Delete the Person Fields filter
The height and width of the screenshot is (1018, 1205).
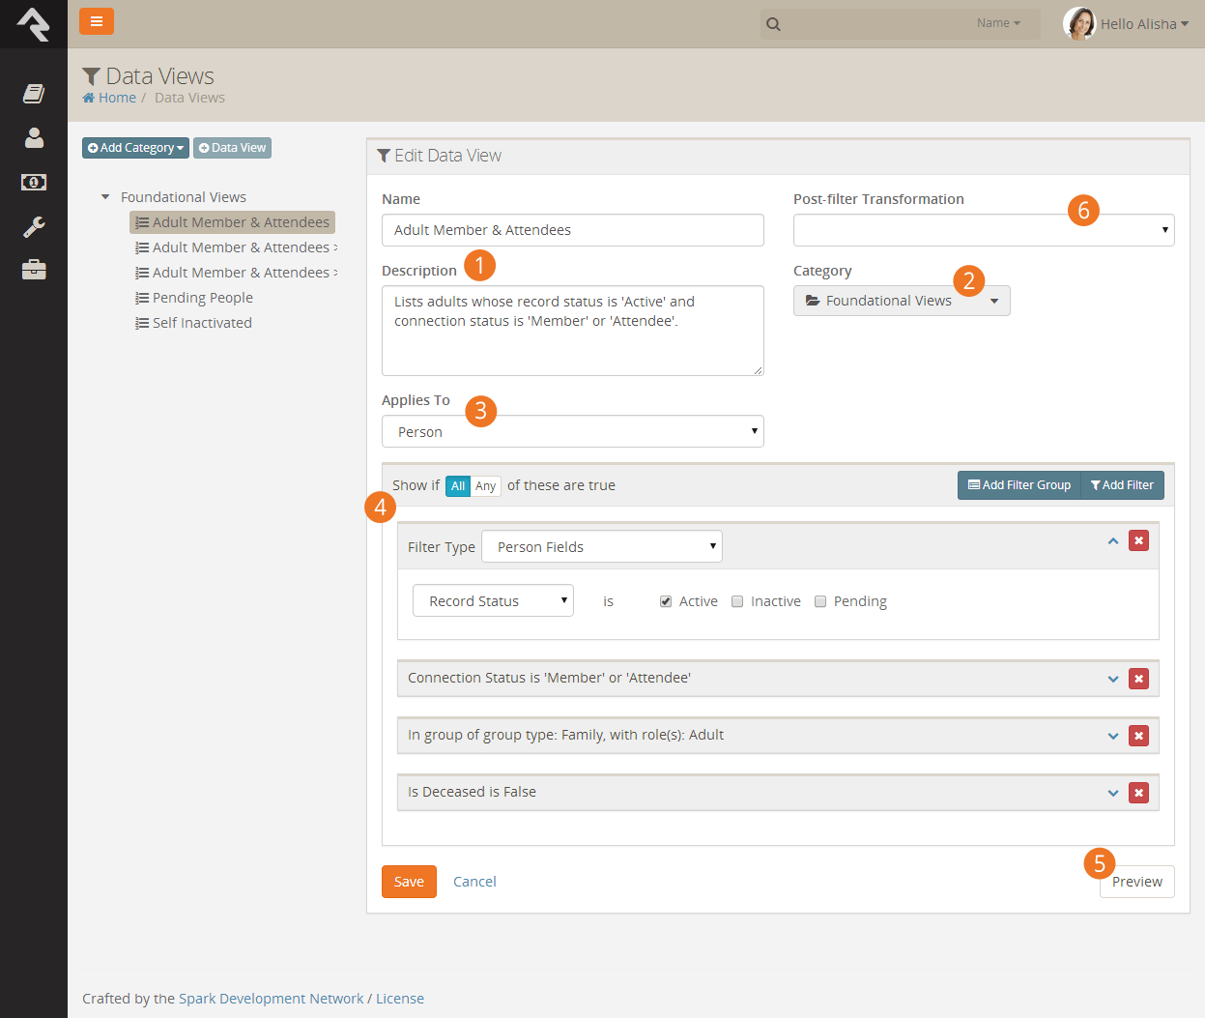click(1139, 540)
